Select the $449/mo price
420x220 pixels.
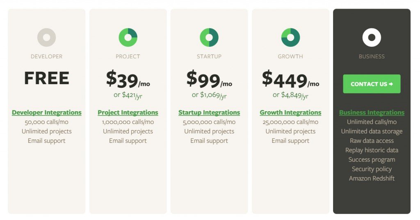(291, 79)
